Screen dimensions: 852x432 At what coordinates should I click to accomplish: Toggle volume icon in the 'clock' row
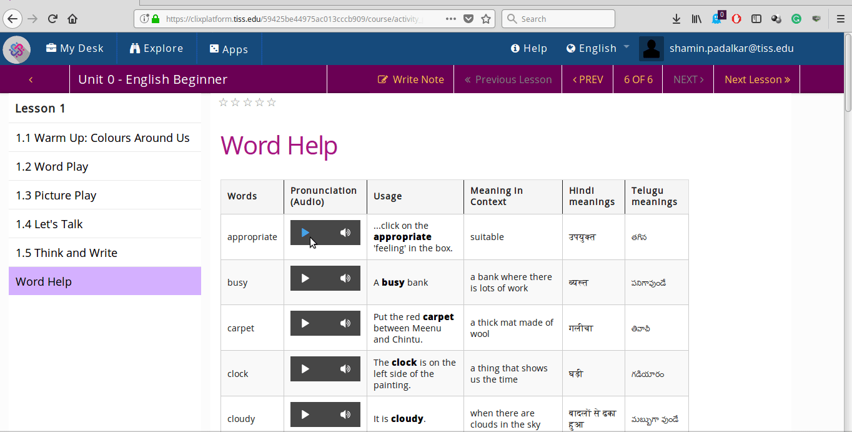[x=345, y=369]
